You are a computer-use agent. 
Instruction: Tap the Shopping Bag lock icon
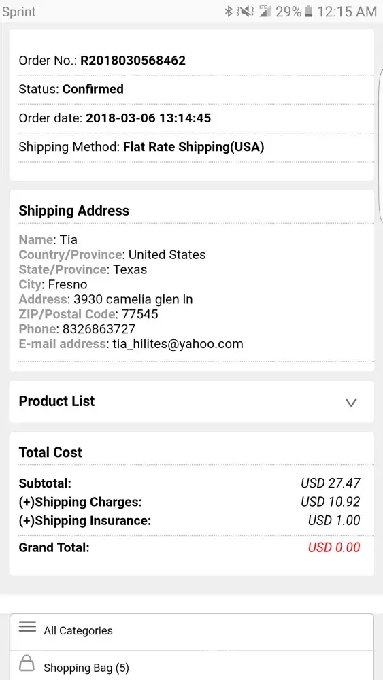[27, 664]
